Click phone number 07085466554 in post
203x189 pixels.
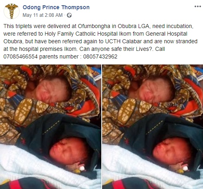(x=20, y=56)
